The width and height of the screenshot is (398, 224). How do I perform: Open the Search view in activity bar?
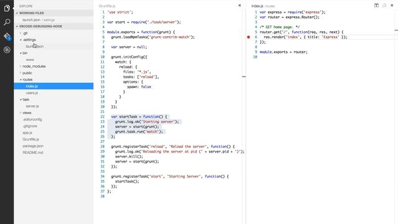click(x=7, y=22)
